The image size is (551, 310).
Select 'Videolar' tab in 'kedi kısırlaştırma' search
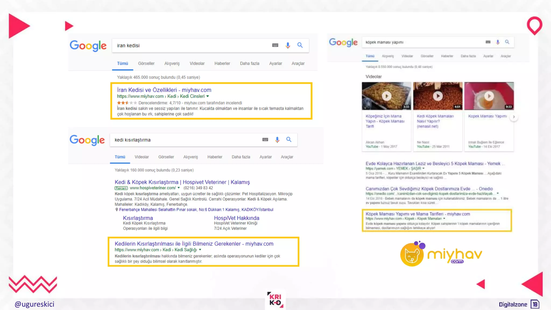[142, 157]
